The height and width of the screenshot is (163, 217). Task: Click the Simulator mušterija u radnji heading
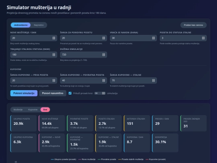click(39, 8)
